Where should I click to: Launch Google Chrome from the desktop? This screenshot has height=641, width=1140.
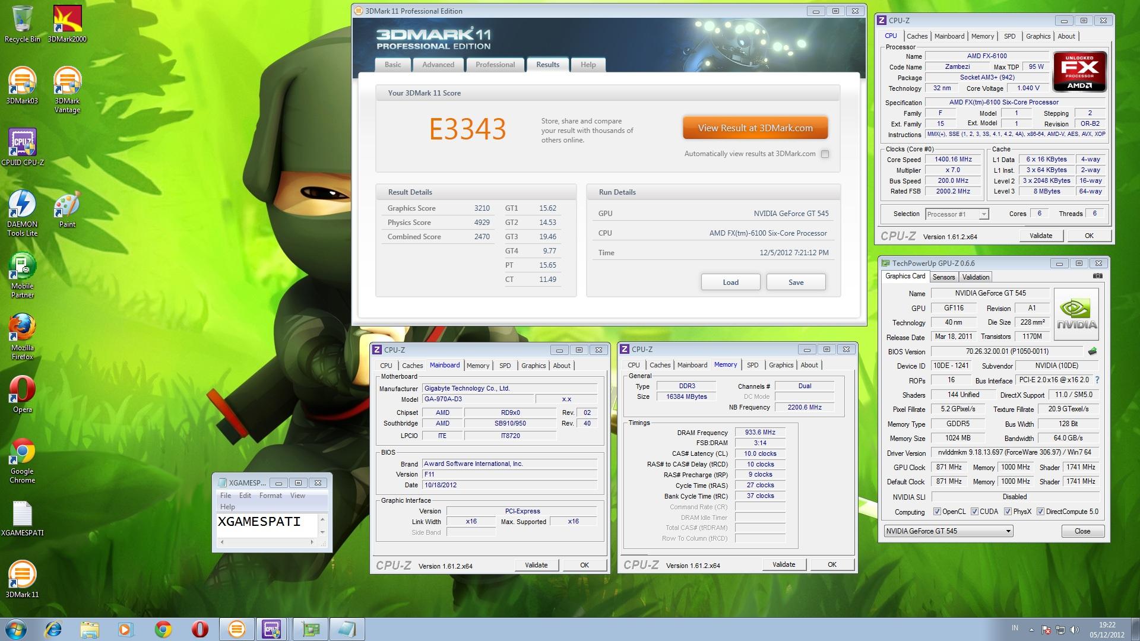[x=22, y=460]
